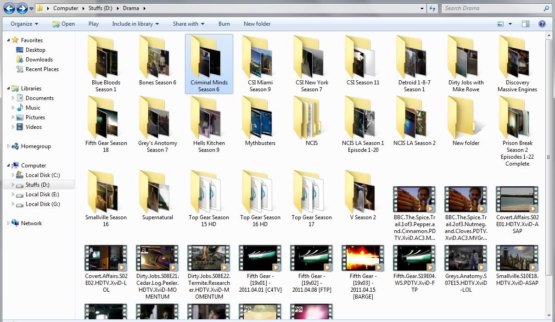
Task: Click the Back navigation arrow button
Action: click(9, 8)
